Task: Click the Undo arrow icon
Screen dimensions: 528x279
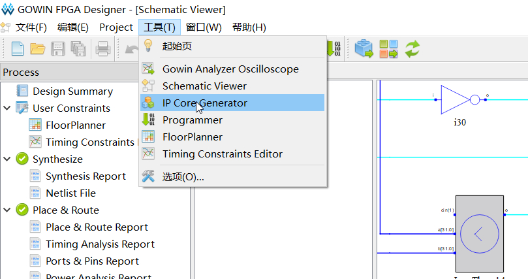Action: [132, 50]
